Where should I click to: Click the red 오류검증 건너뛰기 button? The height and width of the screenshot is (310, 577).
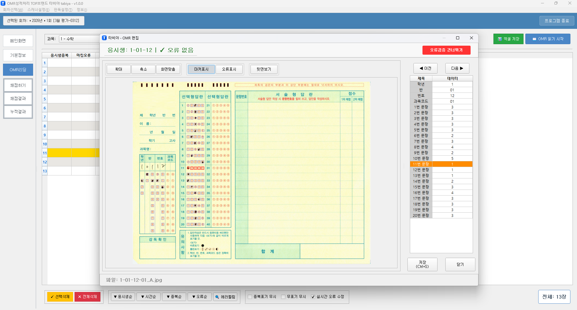(446, 50)
